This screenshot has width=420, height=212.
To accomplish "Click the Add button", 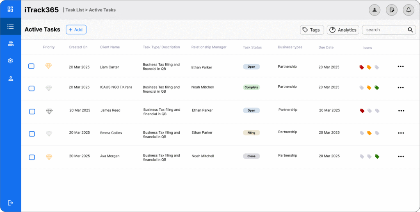I will [x=76, y=30].
